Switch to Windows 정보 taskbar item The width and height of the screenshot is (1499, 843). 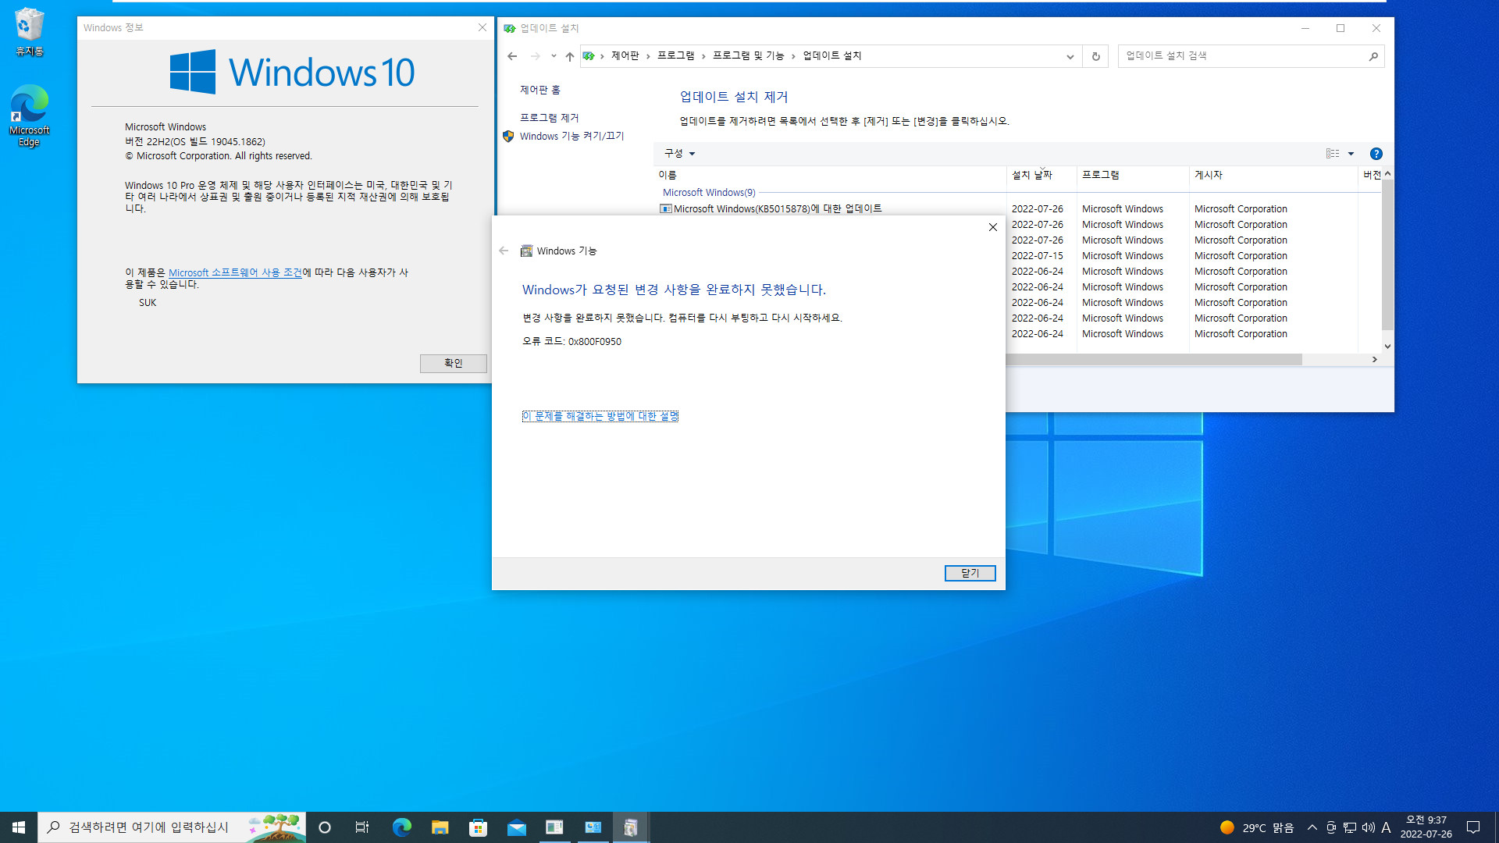click(554, 827)
